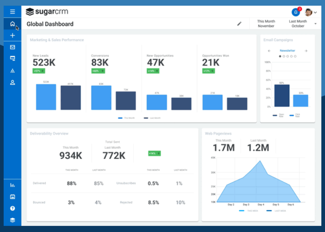Screen dimensions: 325x232
Task: Click the This Month New Leads bar
Action: 46,97
